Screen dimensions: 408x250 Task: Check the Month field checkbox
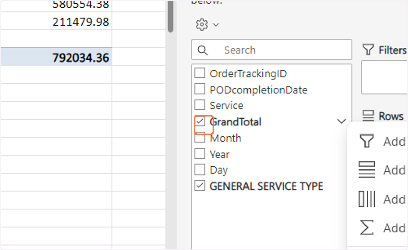coord(200,138)
